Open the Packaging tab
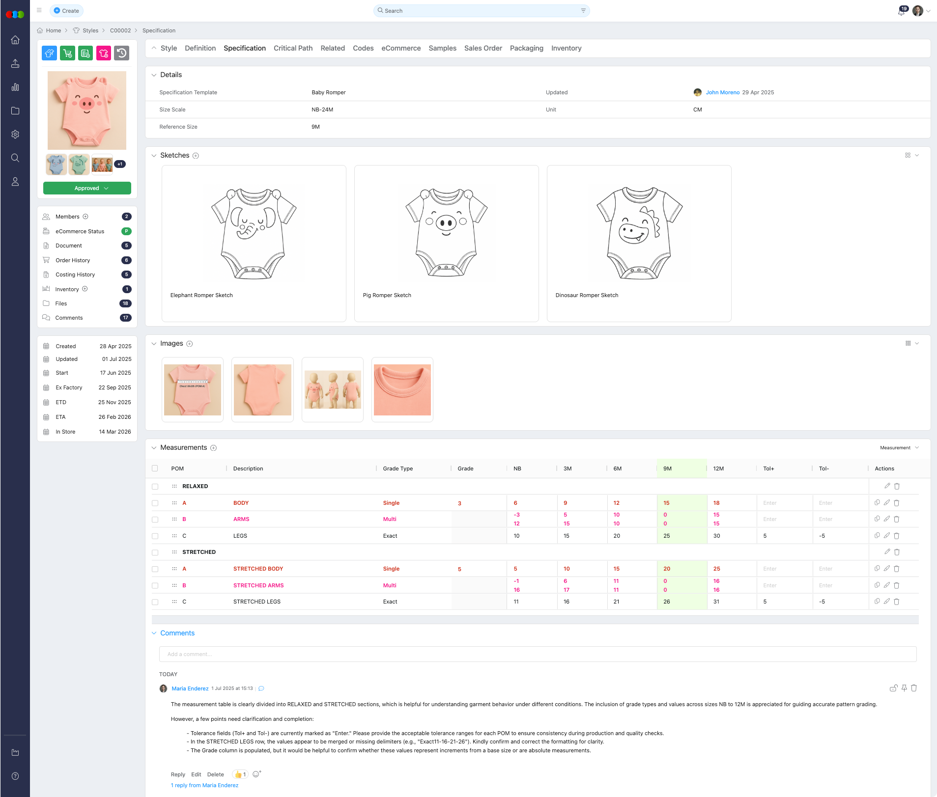Screen dimensions: 937x797 pos(526,48)
